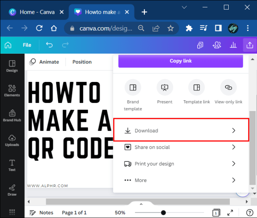257x218 pixels.
Task: Open the Apps grid icon
Action: point(12,212)
